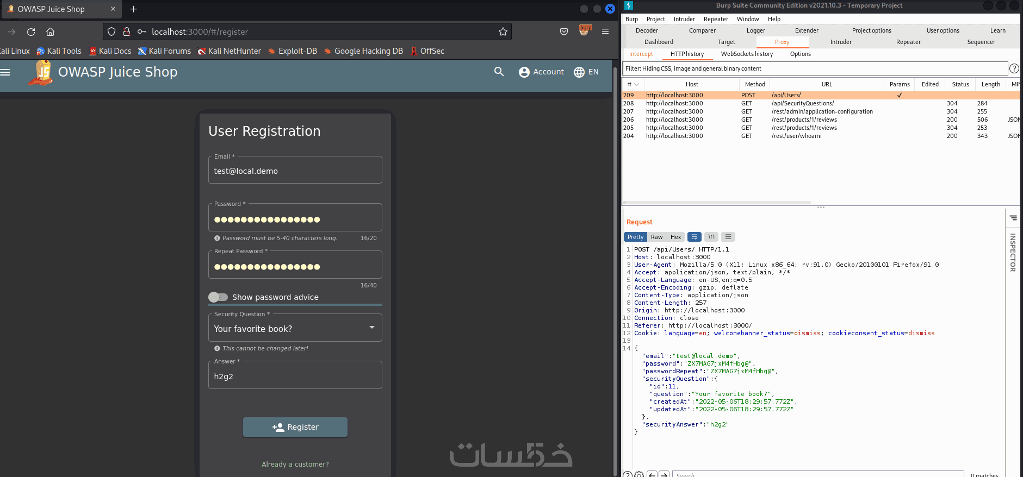
Task: Open the OffSec bookmark
Action: pyautogui.click(x=427, y=51)
